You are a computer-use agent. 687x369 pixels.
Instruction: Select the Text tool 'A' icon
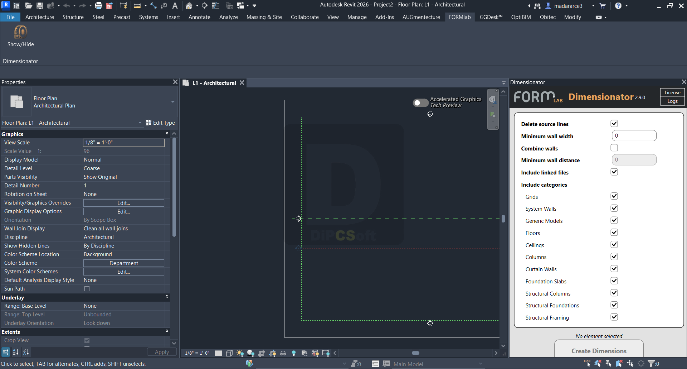(175, 6)
